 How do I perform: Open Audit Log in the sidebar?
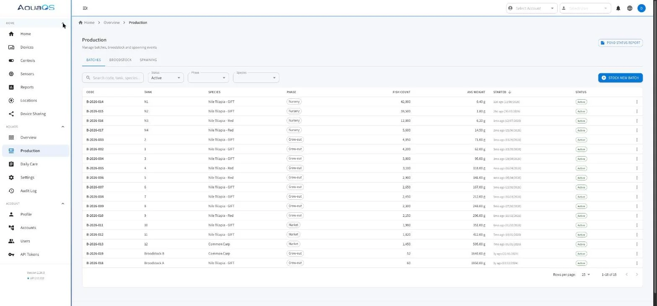click(x=36, y=191)
